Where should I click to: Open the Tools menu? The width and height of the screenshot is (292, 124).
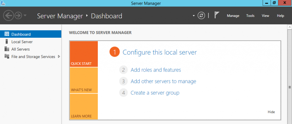pyautogui.click(x=250, y=16)
